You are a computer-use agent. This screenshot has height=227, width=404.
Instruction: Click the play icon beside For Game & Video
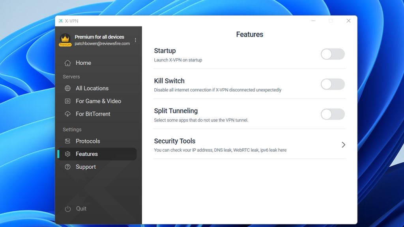pos(67,101)
